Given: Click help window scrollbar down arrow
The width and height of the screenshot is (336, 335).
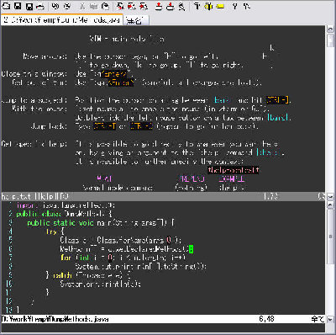Looking at the screenshot, I should pos(330,196).
